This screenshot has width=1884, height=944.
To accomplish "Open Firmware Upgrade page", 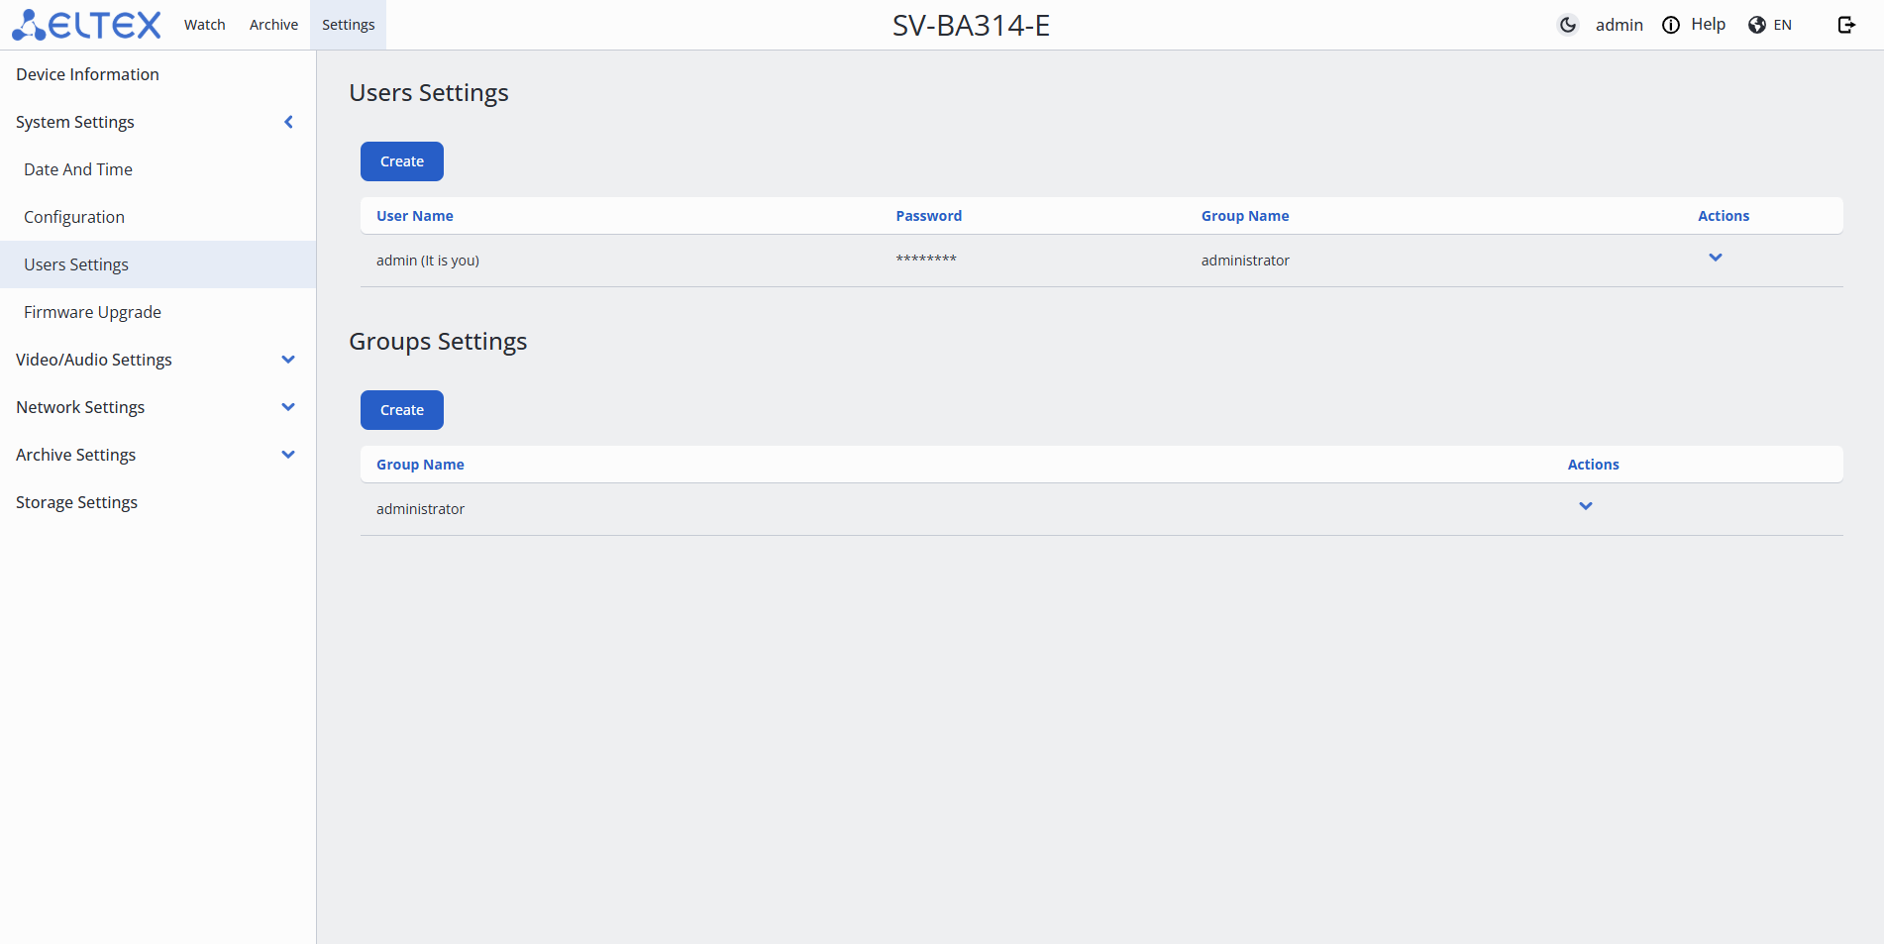I will pos(92,312).
